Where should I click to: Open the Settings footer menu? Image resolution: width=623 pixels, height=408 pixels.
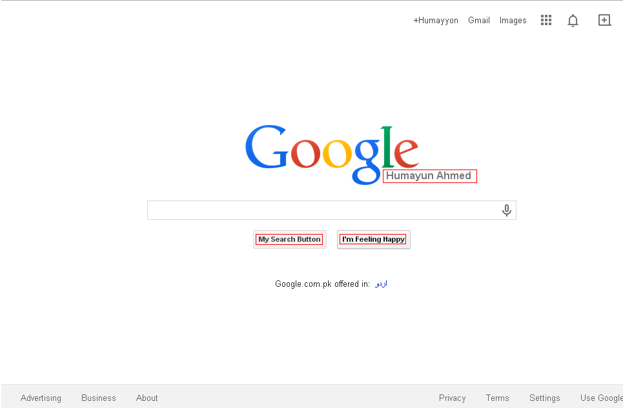tap(545, 398)
